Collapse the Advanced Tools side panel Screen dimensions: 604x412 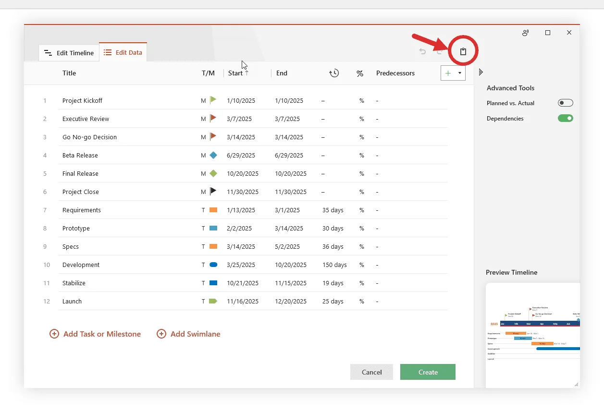pos(481,72)
